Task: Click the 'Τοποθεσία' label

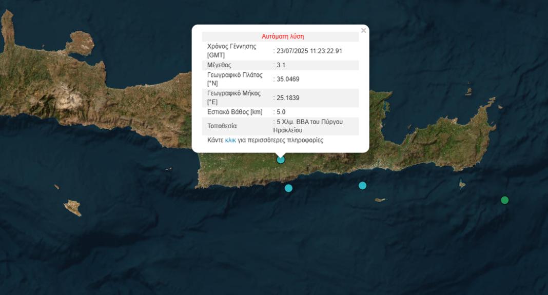Action: 222,126
